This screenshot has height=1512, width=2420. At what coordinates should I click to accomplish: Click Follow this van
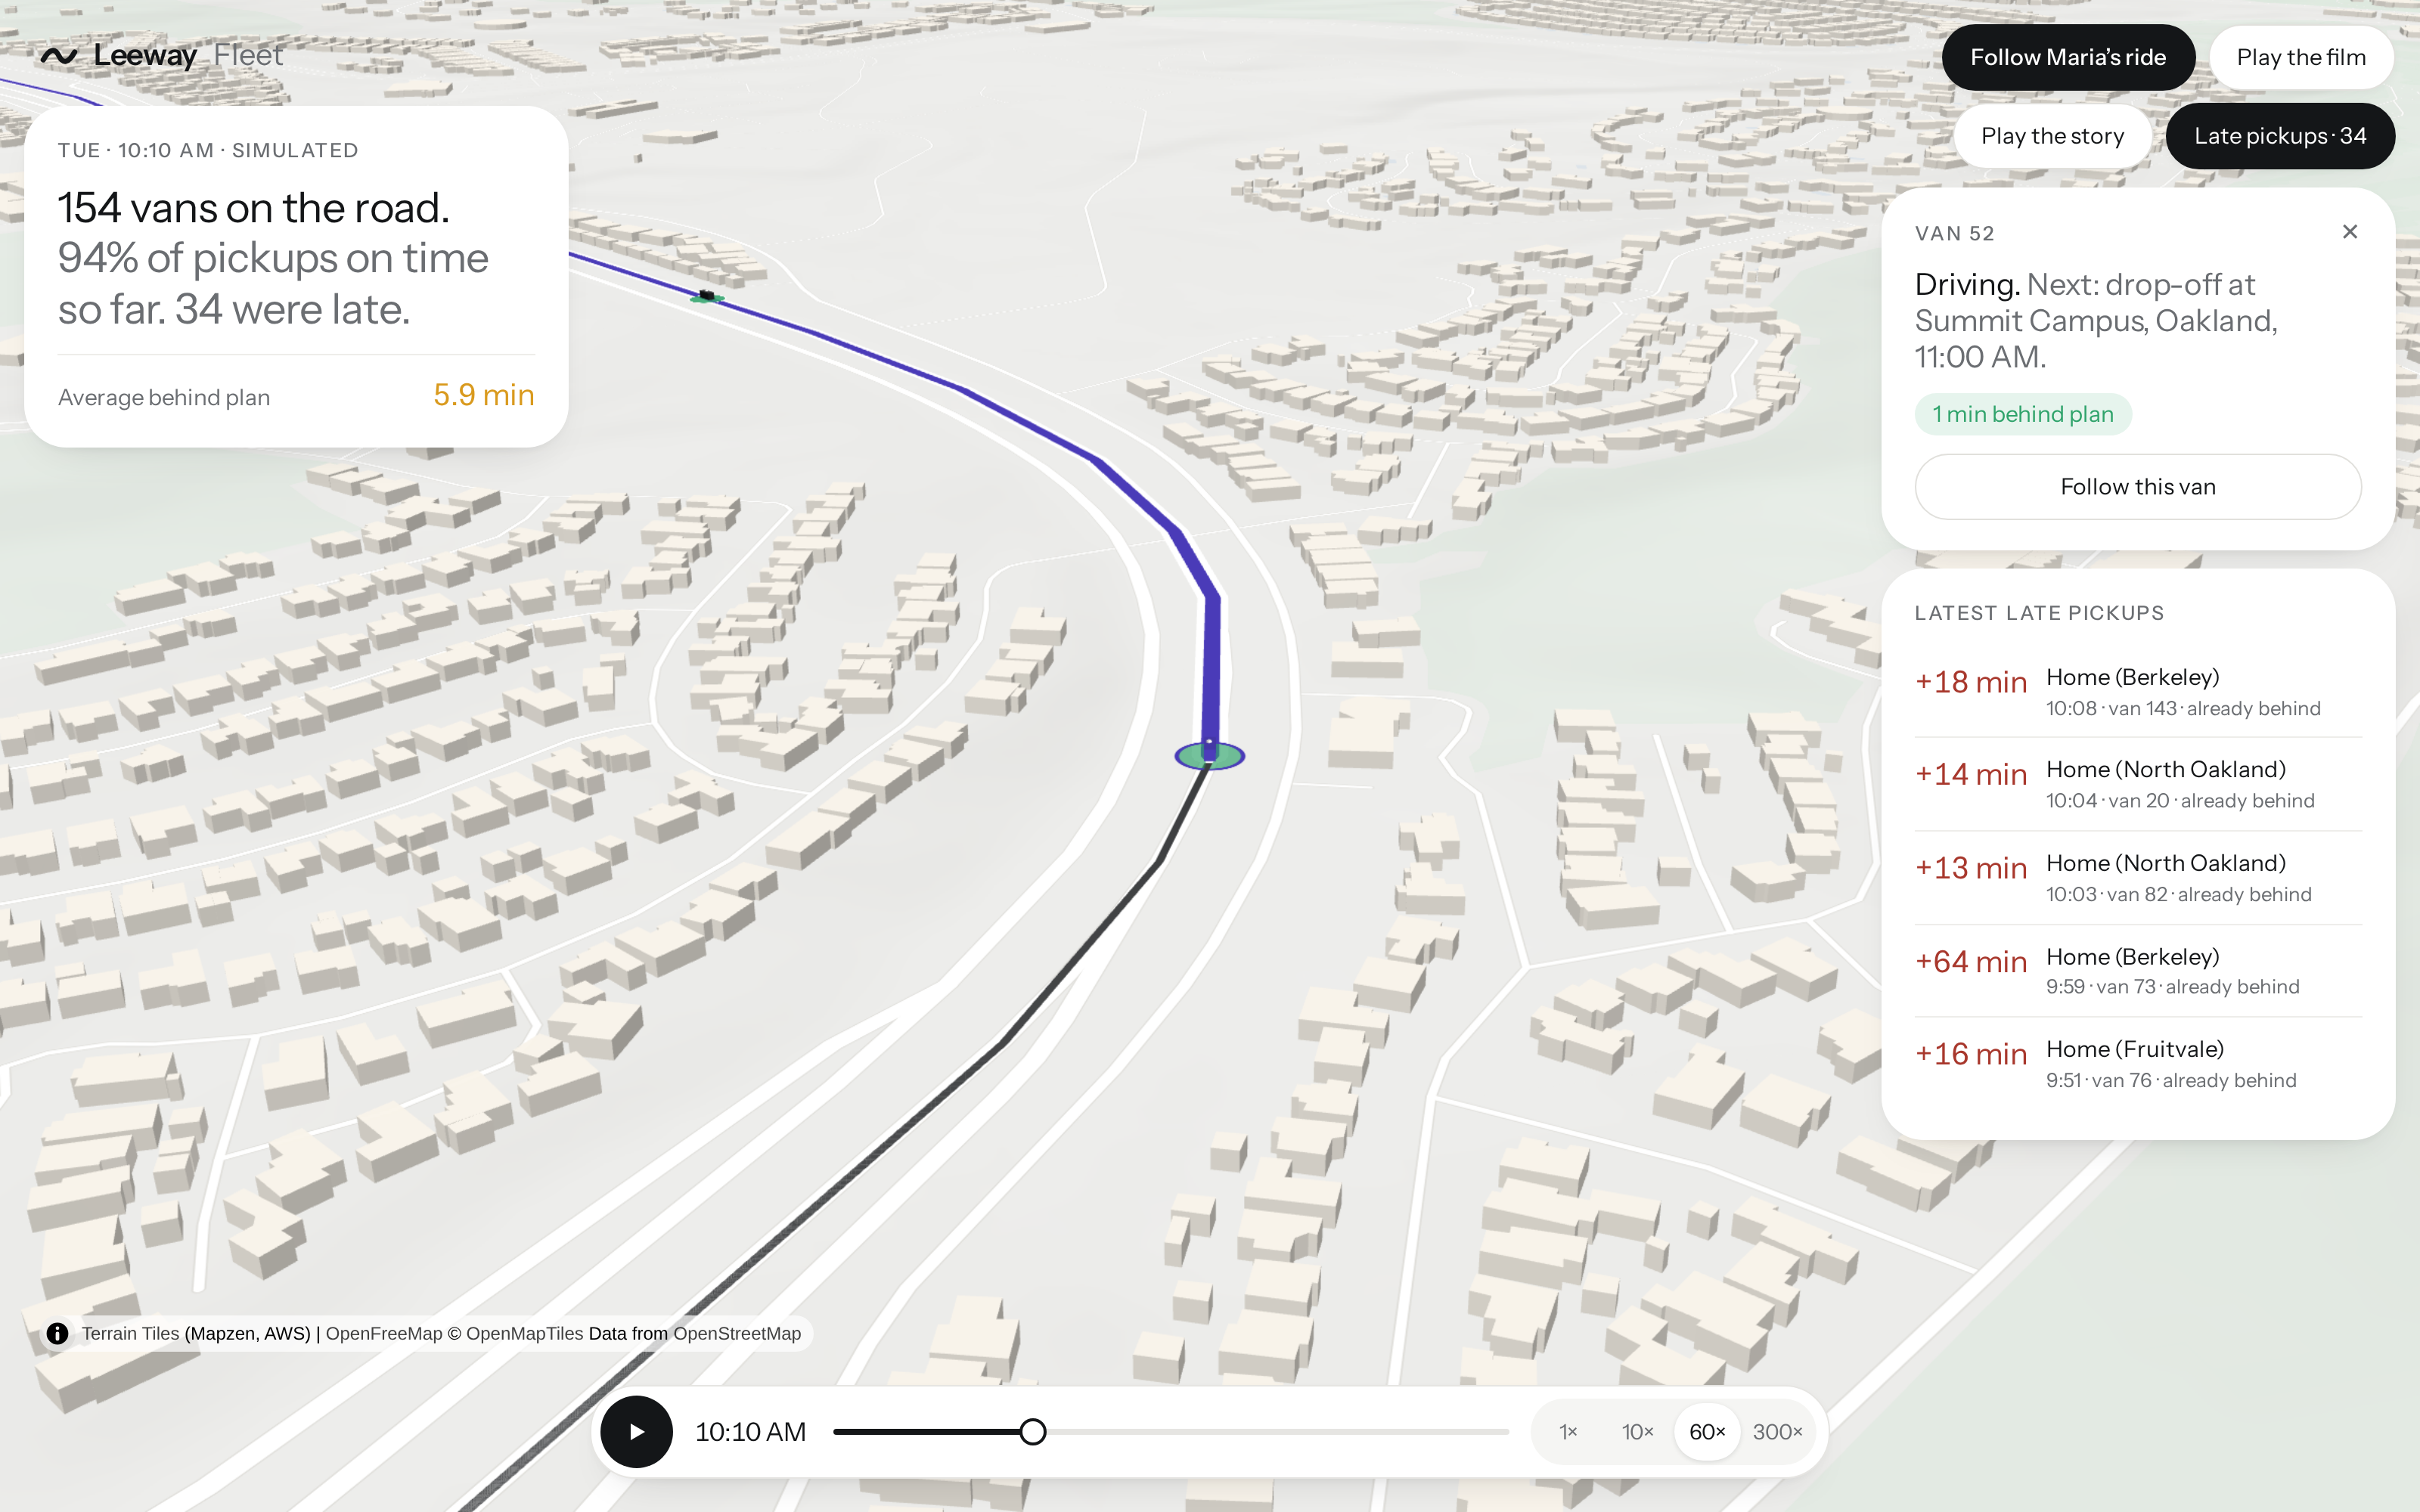2138,487
